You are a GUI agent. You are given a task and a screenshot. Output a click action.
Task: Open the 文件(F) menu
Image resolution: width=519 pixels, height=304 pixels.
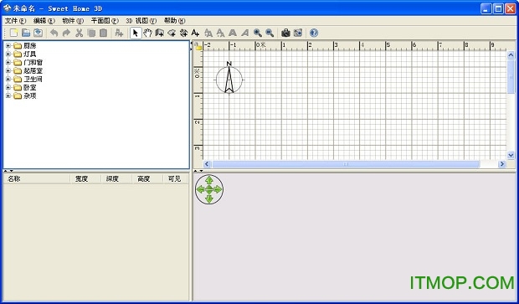click(15, 21)
